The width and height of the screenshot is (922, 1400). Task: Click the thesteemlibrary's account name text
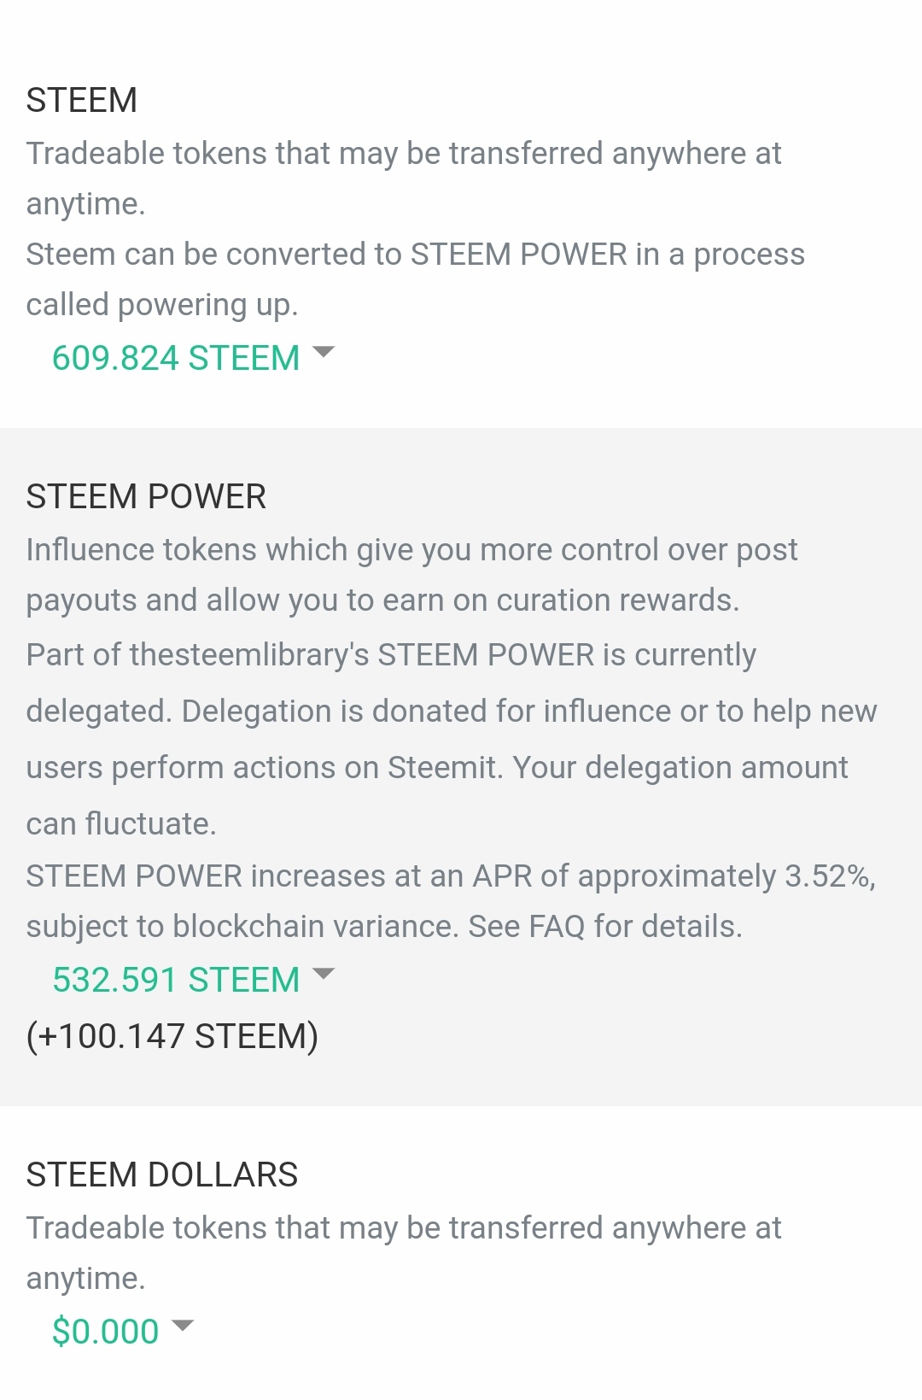tap(248, 655)
